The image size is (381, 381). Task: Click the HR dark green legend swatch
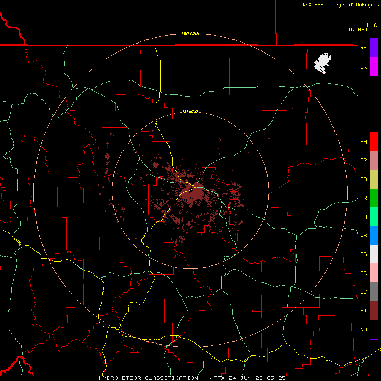click(x=374, y=198)
